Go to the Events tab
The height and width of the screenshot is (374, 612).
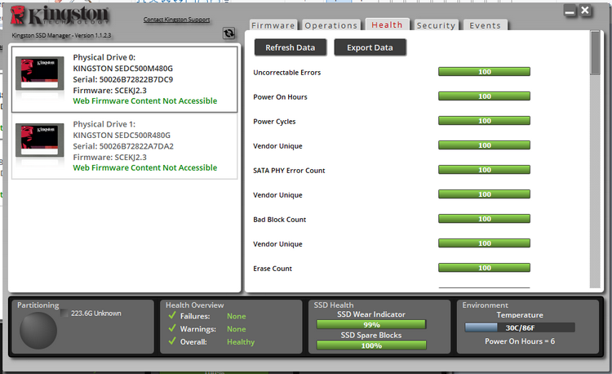(x=486, y=25)
